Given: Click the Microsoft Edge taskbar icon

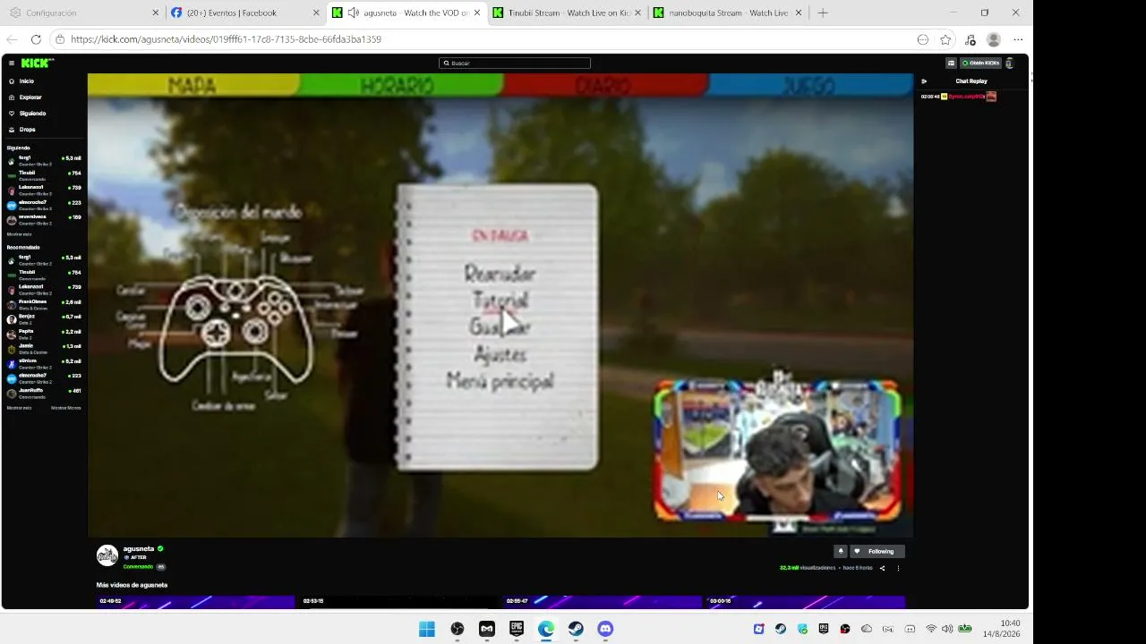Looking at the screenshot, I should coord(546,629).
